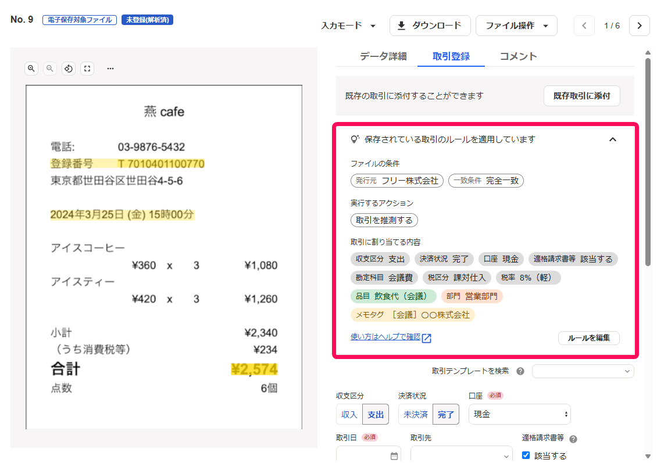Select 支出 for 収支区分
The height and width of the screenshot is (463, 657).
[x=376, y=414]
